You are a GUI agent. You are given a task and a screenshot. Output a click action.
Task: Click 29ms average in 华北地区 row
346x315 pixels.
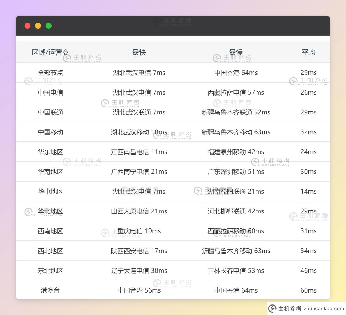[x=308, y=211]
